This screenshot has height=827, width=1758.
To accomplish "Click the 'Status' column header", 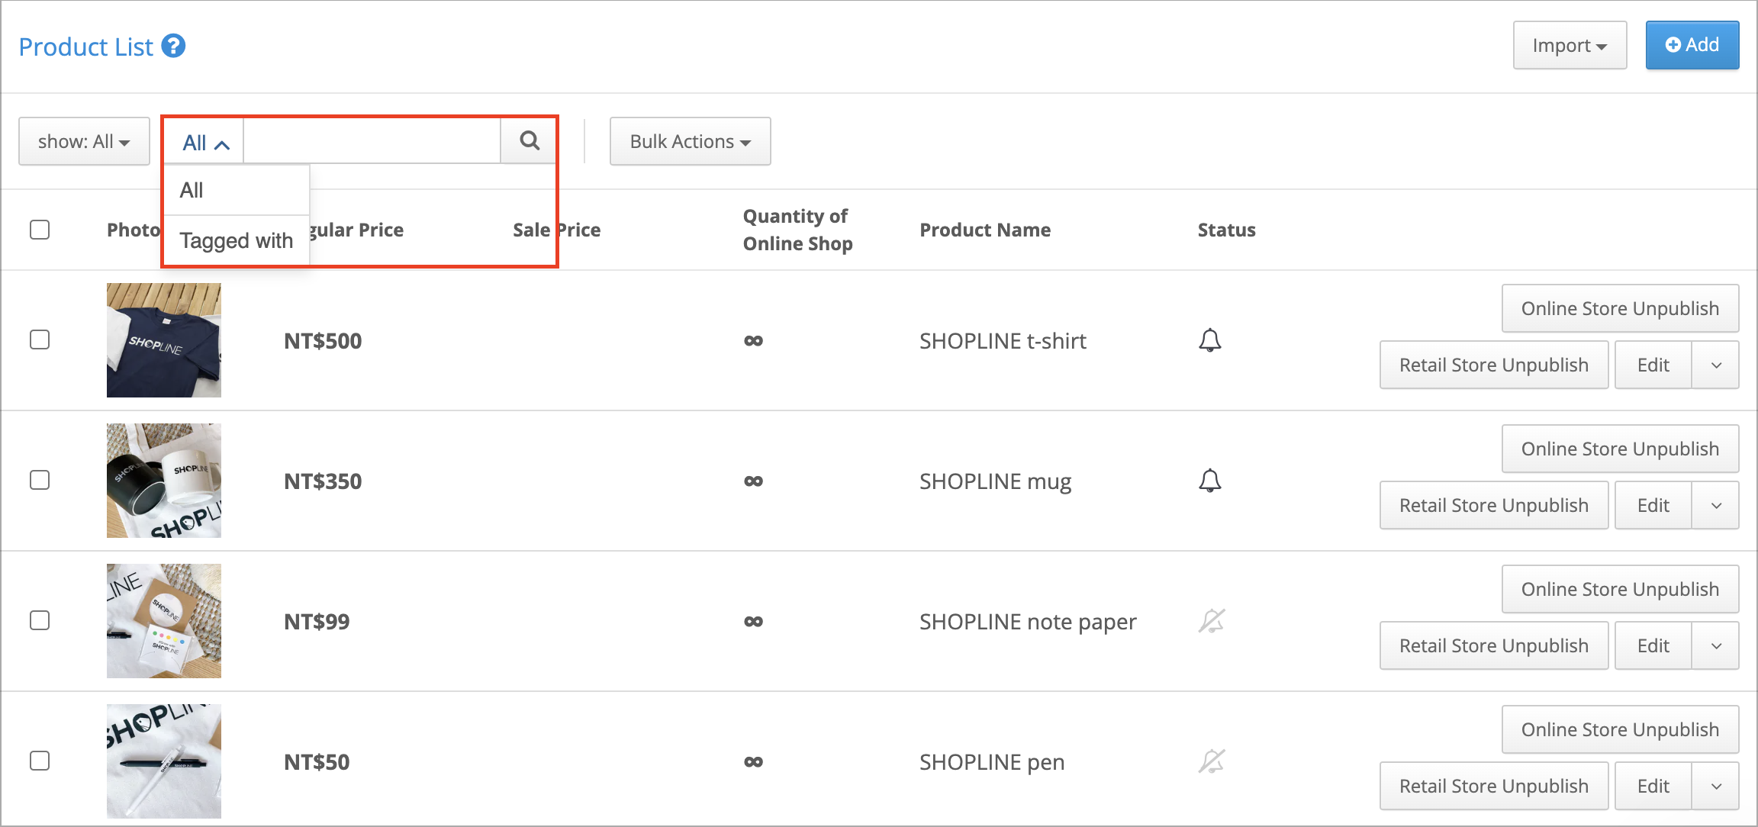I will (1226, 230).
